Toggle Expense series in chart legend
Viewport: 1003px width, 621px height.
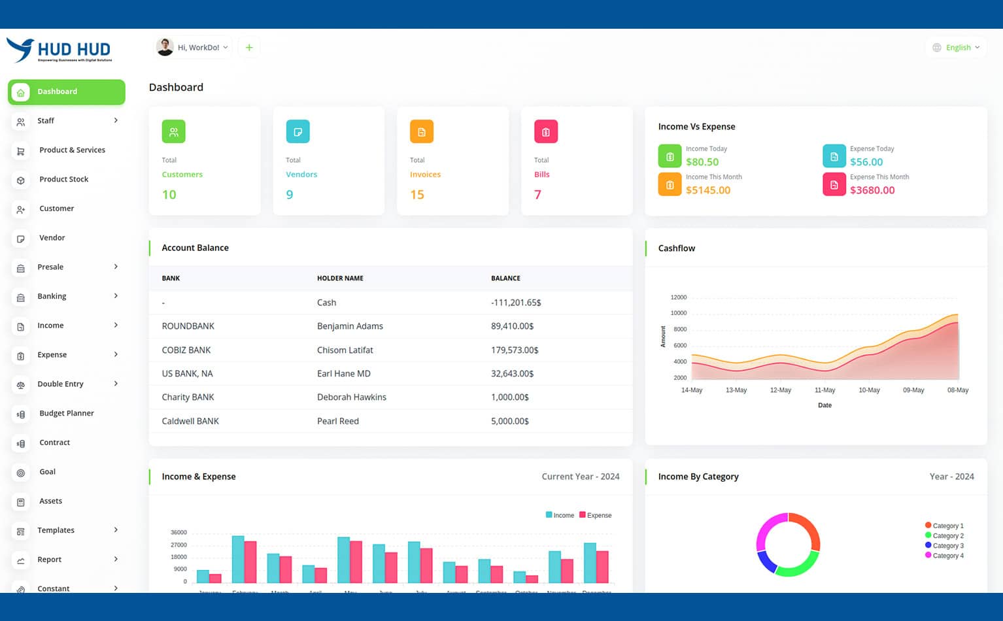595,515
